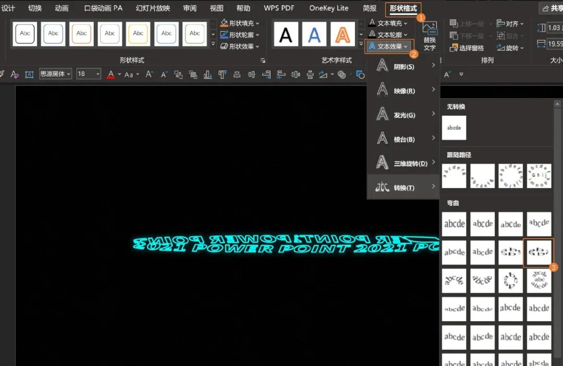Open the 形状效果 shape effects dropdown
Image resolution: width=563 pixels, height=366 pixels.
240,46
